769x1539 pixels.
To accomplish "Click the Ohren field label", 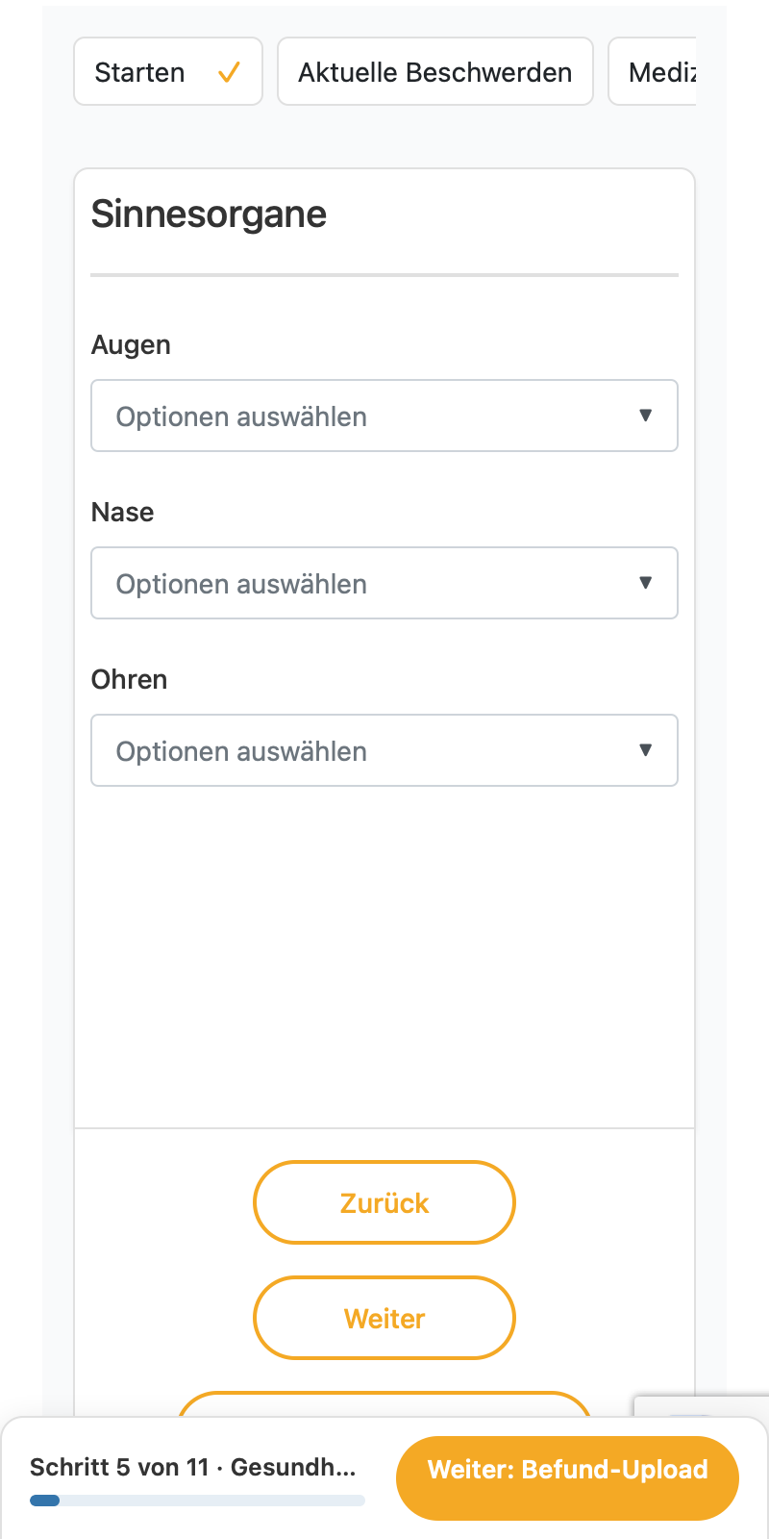I will click(129, 679).
